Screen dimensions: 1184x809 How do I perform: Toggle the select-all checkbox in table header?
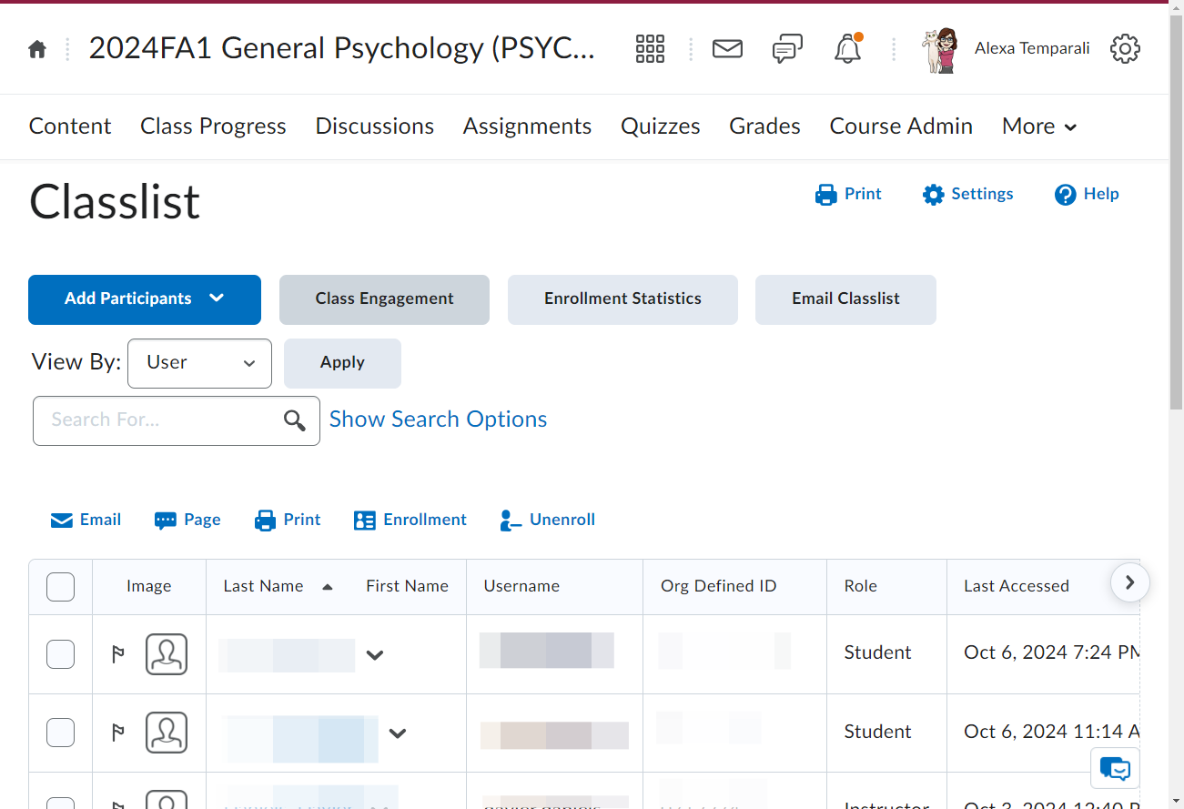[x=60, y=587]
